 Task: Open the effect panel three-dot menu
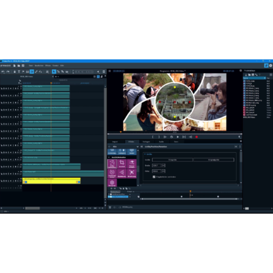(x=240, y=147)
